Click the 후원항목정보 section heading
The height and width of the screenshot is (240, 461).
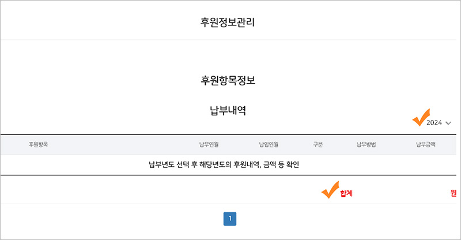(228, 80)
